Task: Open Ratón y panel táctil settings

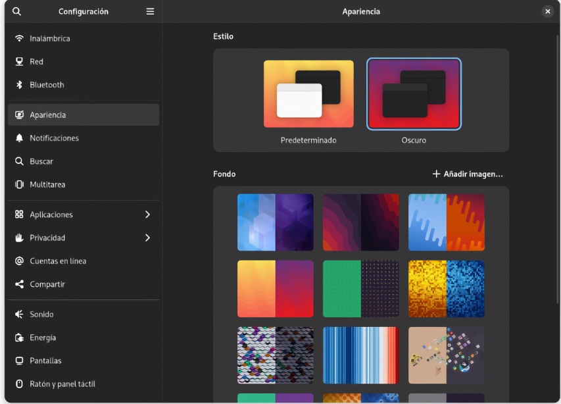Action: 84,384
